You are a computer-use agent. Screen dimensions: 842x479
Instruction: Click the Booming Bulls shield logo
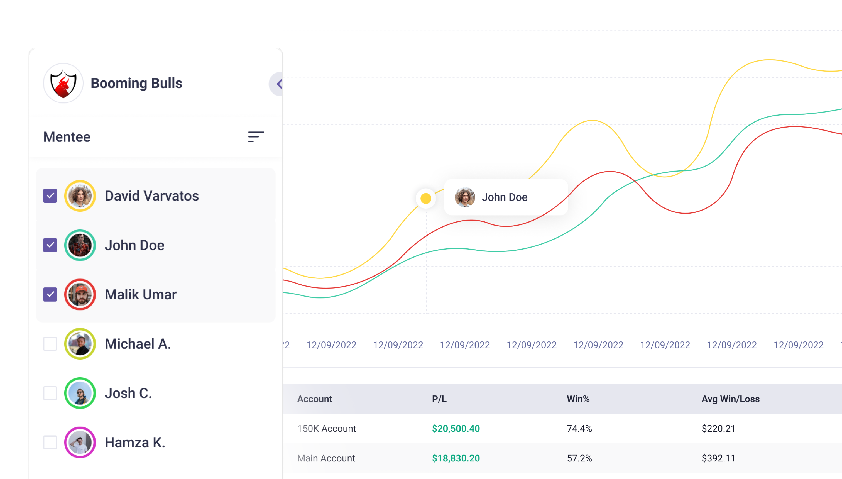[x=63, y=83]
